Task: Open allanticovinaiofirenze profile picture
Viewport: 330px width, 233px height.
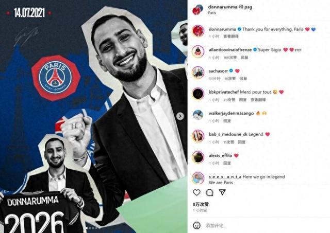Action: click(198, 51)
